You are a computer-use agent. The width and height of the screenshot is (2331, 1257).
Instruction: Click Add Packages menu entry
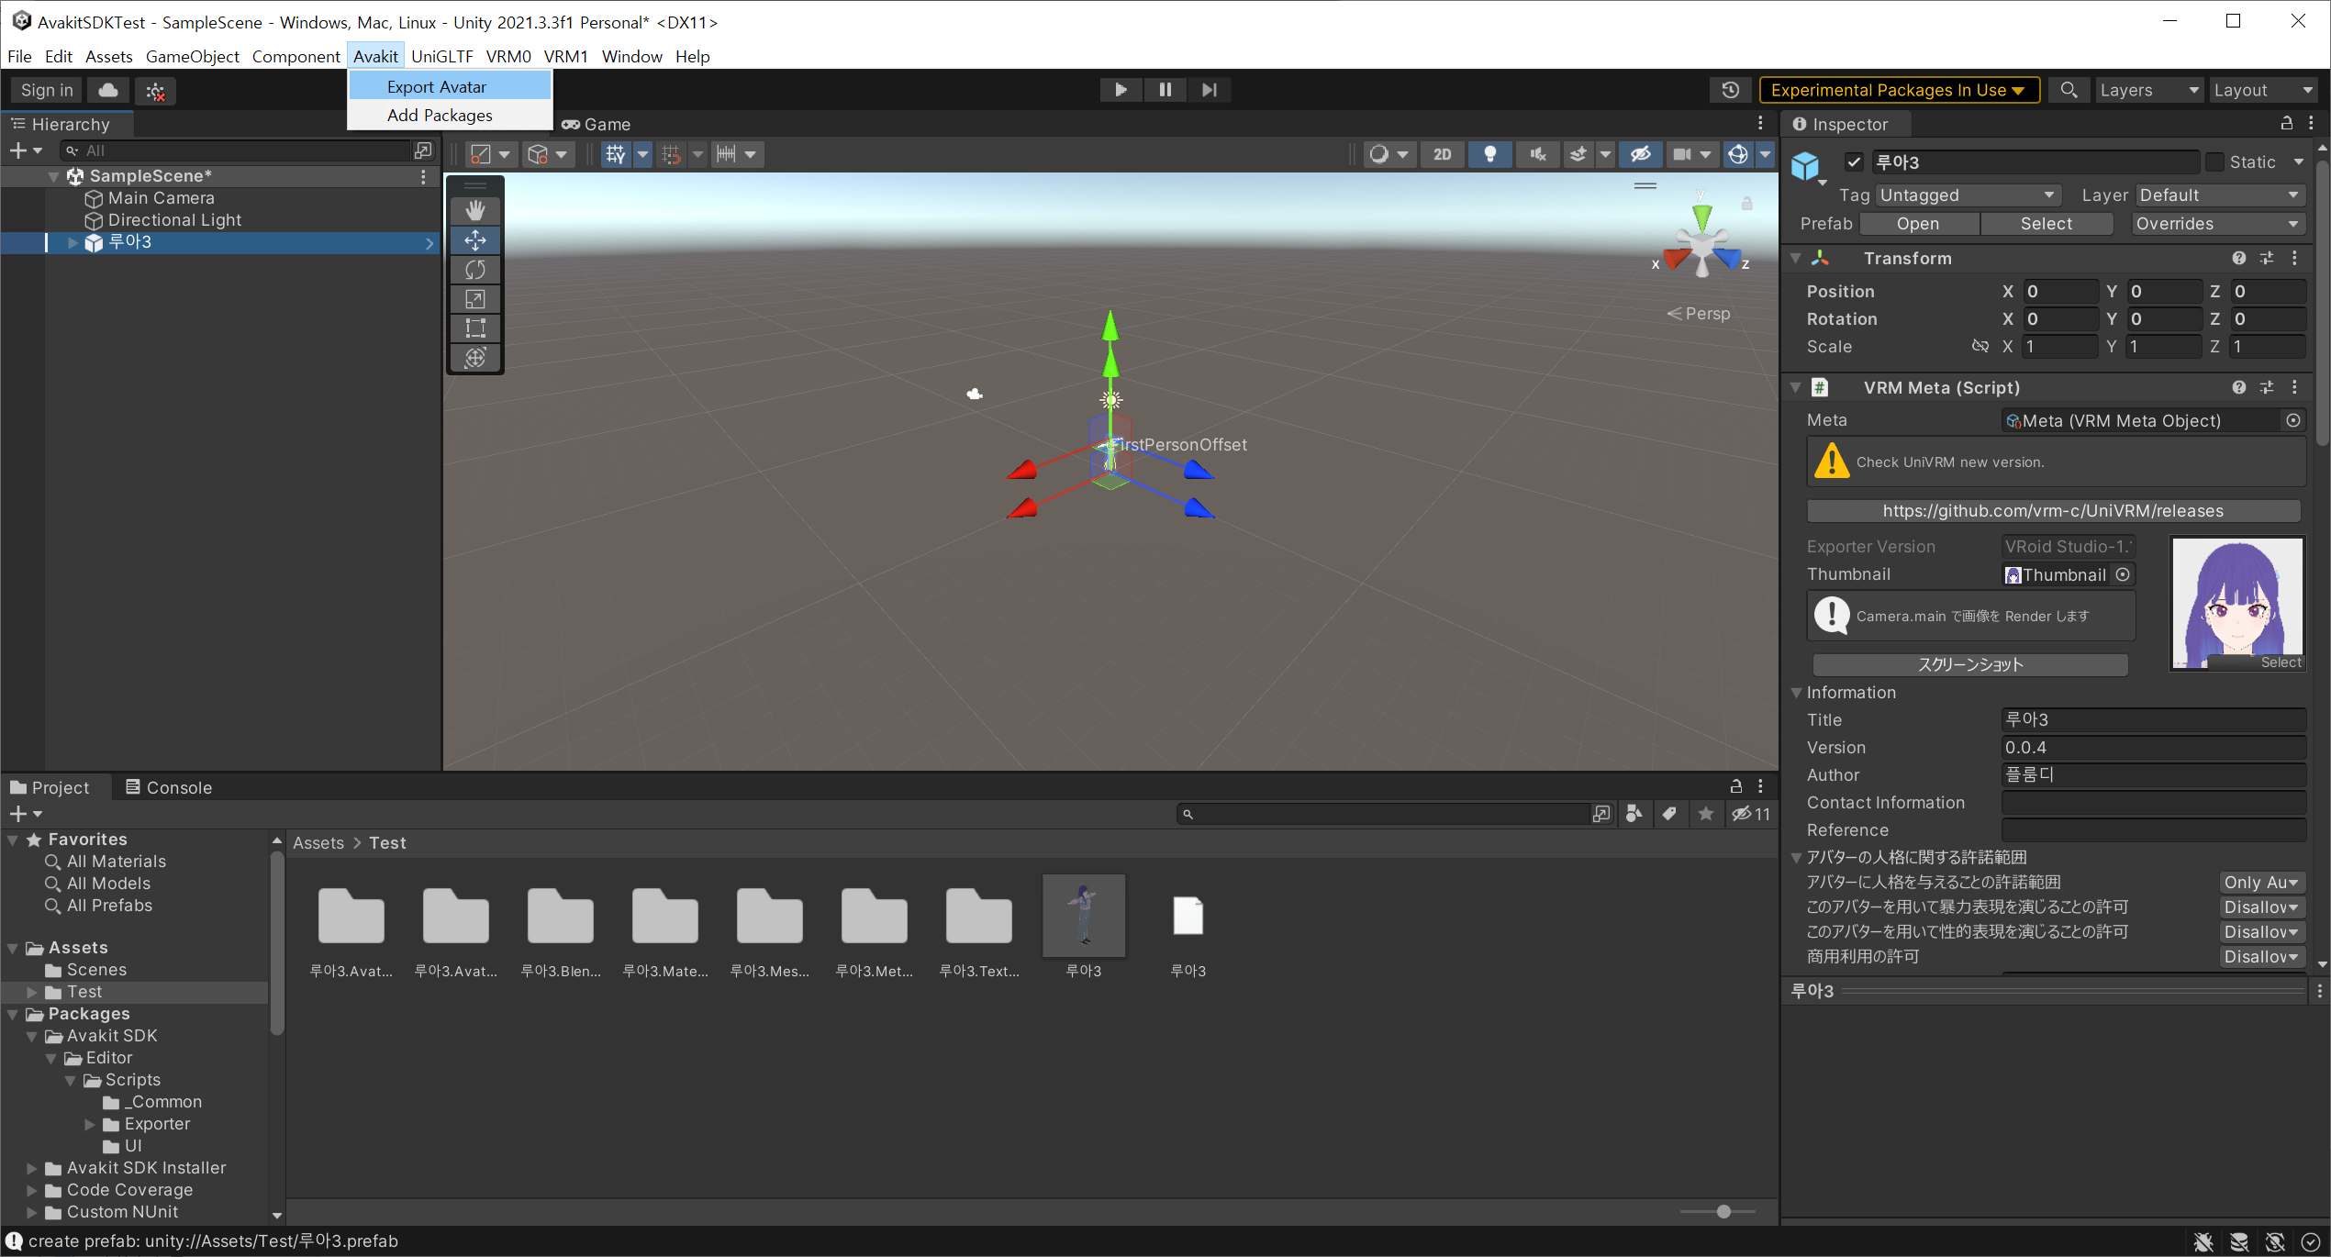tap(450, 115)
